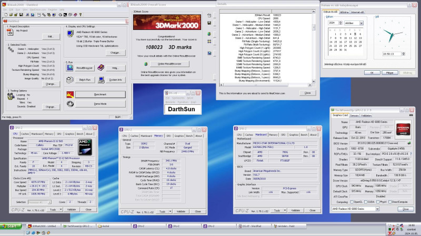Switch to névtelen - Paint in taskbar
The image size is (421, 236).
(288, 226)
